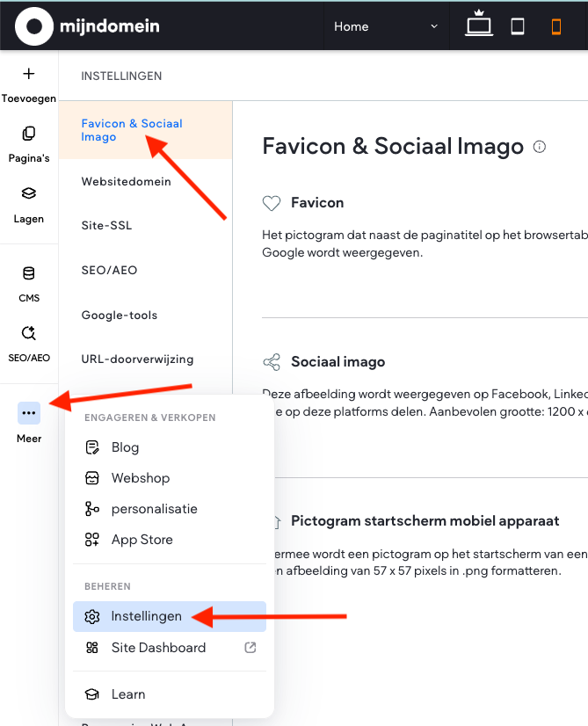Click the SEO/AEO sidebar icon

(x=29, y=333)
